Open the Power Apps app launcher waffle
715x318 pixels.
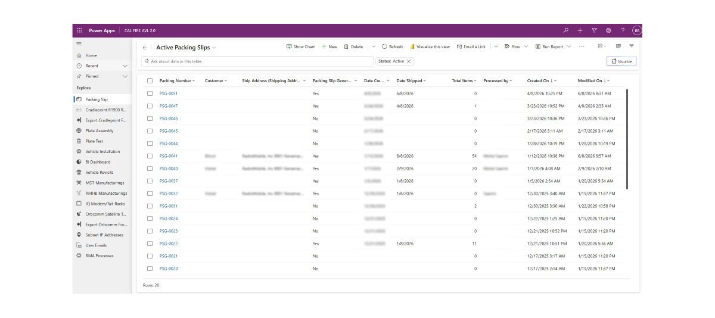[79, 30]
